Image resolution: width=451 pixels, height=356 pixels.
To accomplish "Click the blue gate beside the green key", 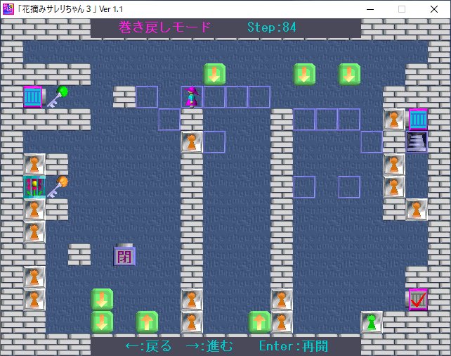I will click(x=33, y=96).
